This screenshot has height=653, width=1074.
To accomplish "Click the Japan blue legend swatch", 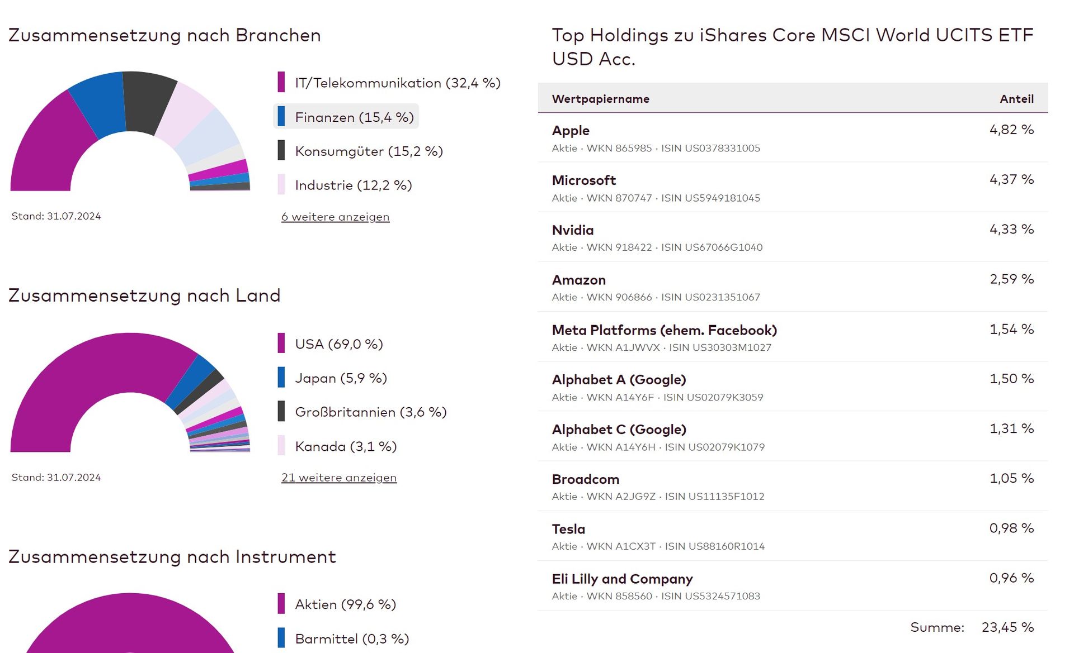I will [x=281, y=377].
